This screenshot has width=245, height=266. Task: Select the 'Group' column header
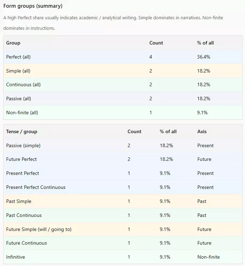(13, 43)
